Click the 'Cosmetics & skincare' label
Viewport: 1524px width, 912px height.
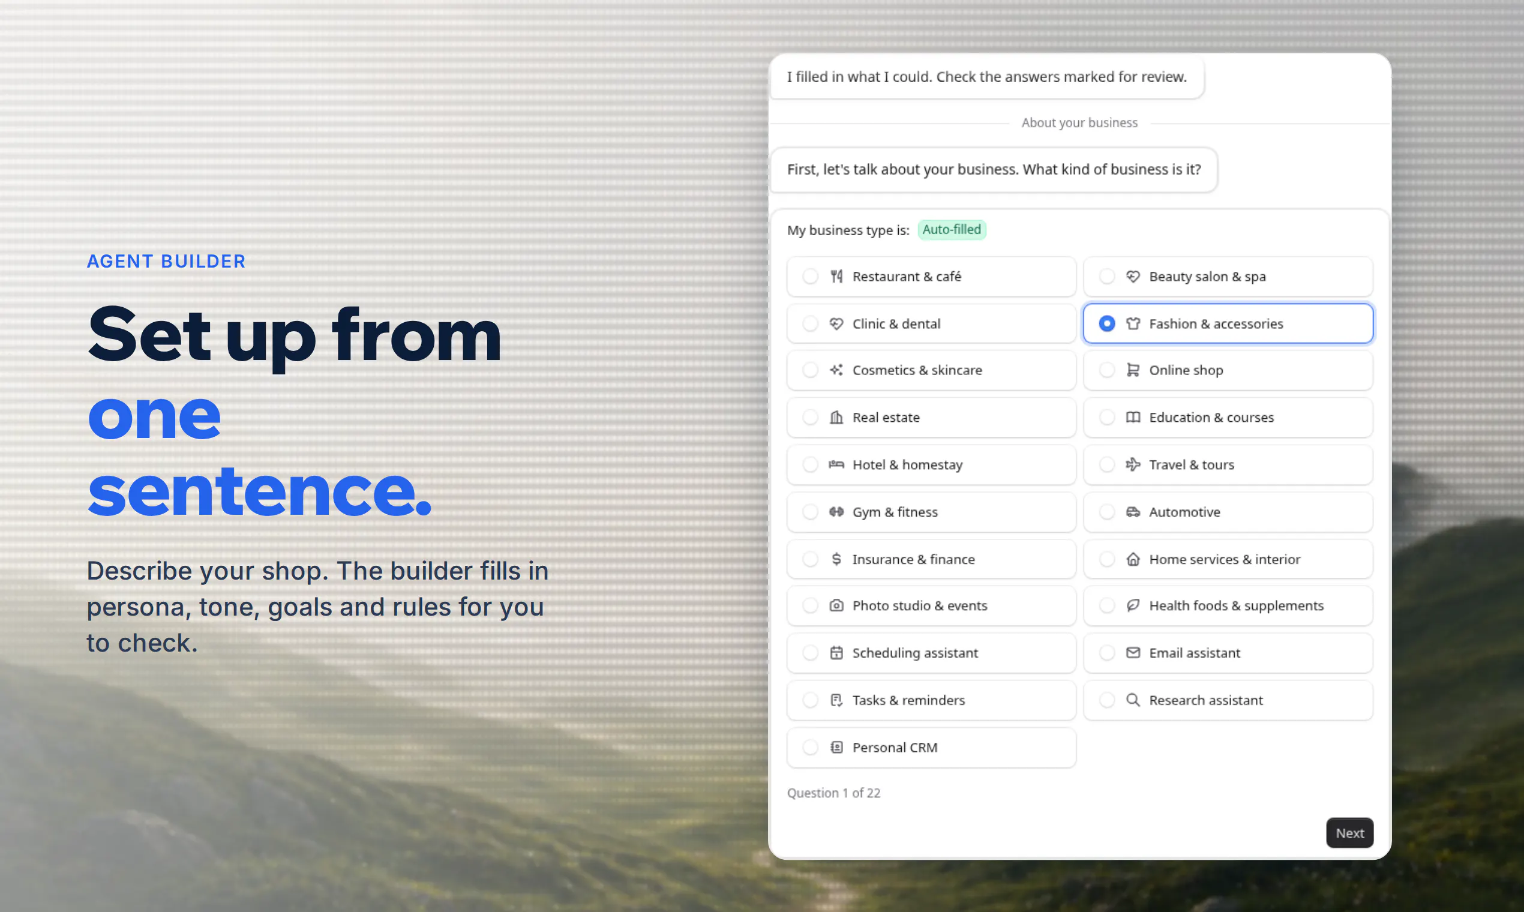click(917, 370)
